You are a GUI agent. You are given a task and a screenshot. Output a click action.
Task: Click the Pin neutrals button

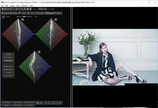pos(8,58)
